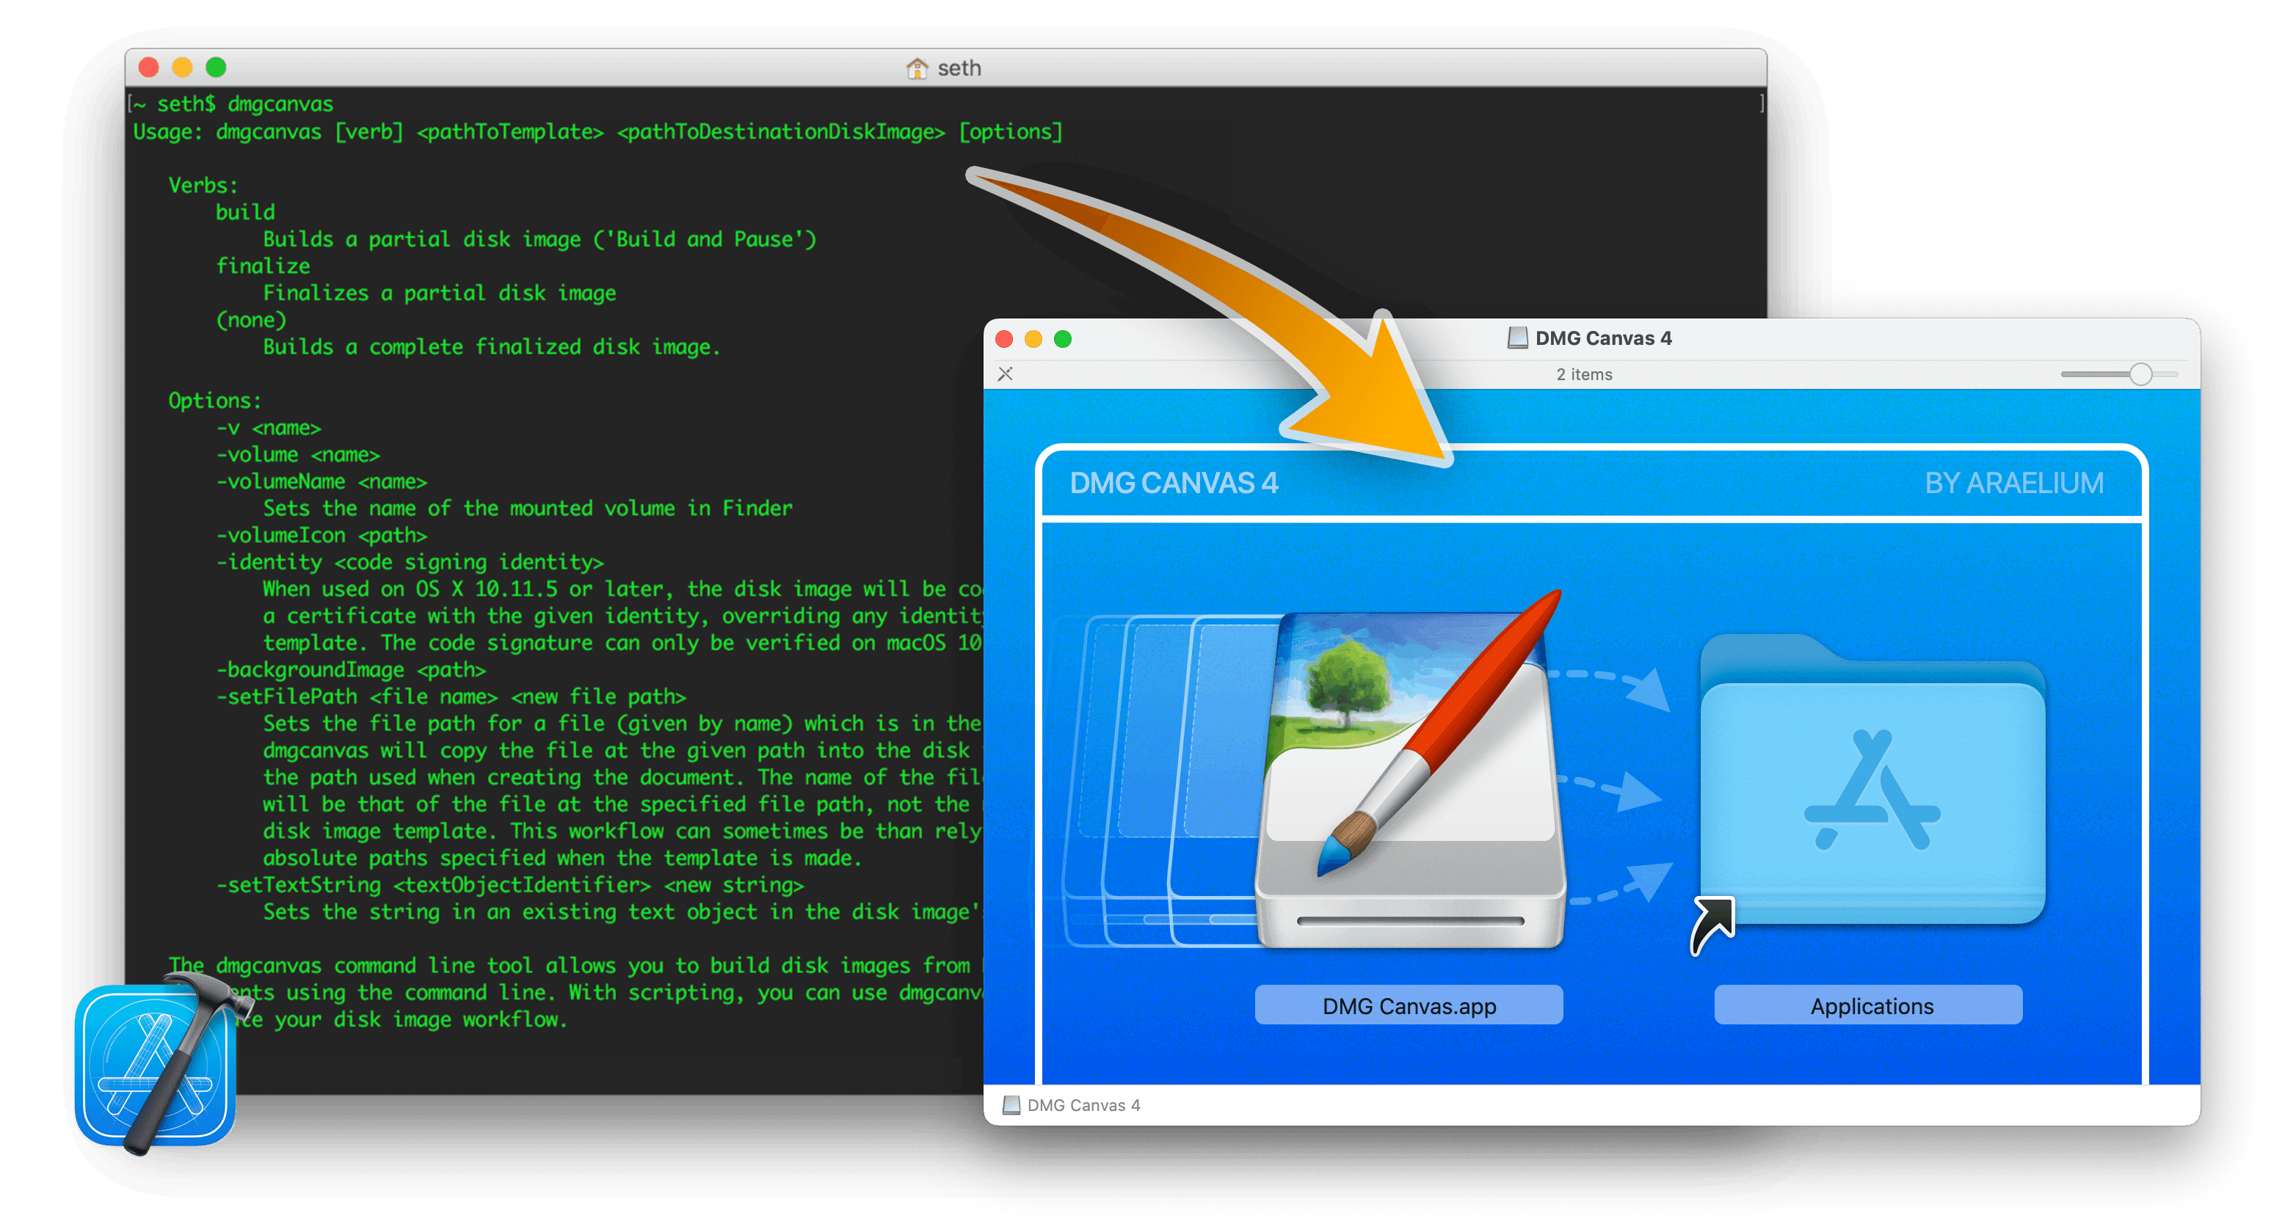This screenshot has width=2271, height=1224.
Task: Zoom the seth terminal window with green button
Action: [216, 67]
